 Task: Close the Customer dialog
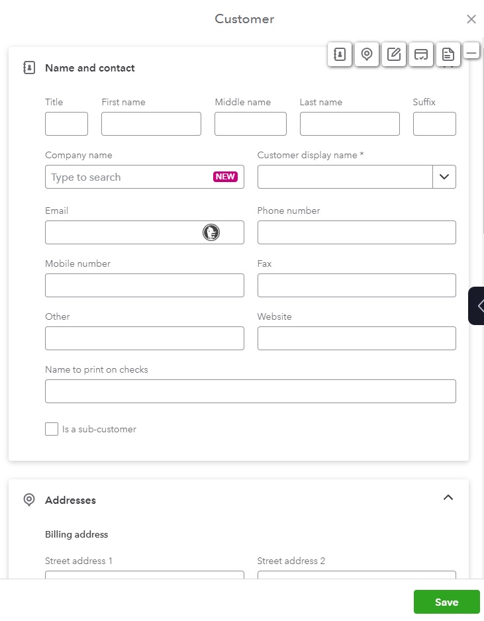pos(471,19)
